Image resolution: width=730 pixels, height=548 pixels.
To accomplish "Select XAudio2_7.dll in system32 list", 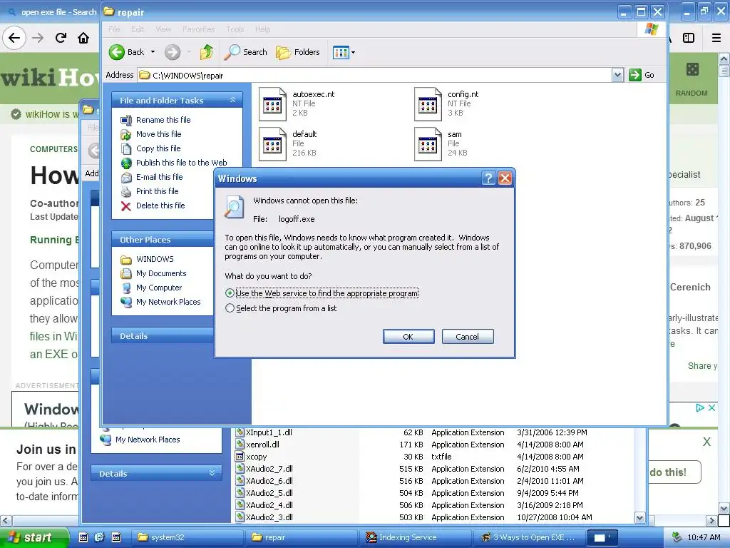I will click(x=269, y=469).
